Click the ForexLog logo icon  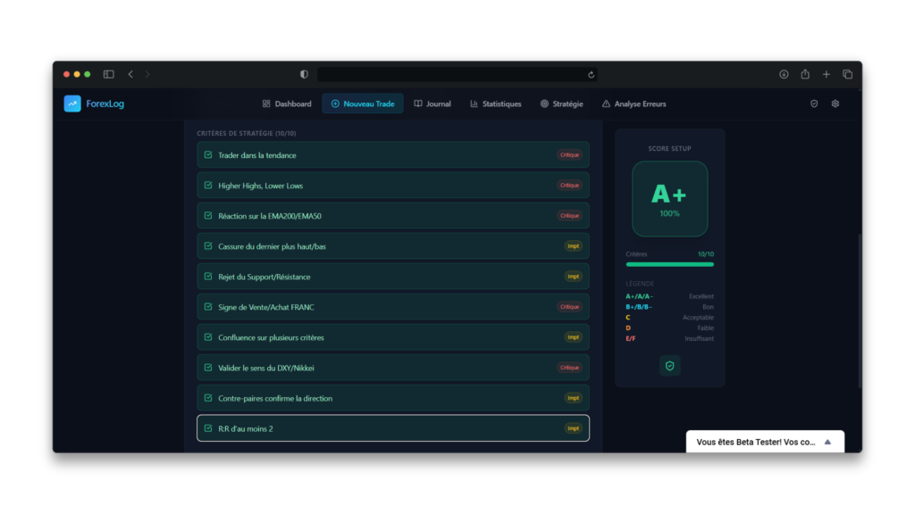click(72, 104)
